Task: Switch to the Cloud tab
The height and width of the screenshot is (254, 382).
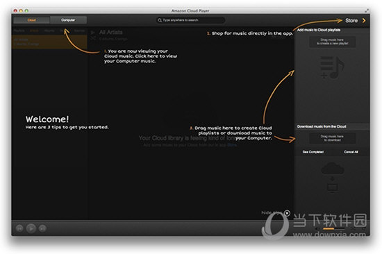Action: coord(32,20)
